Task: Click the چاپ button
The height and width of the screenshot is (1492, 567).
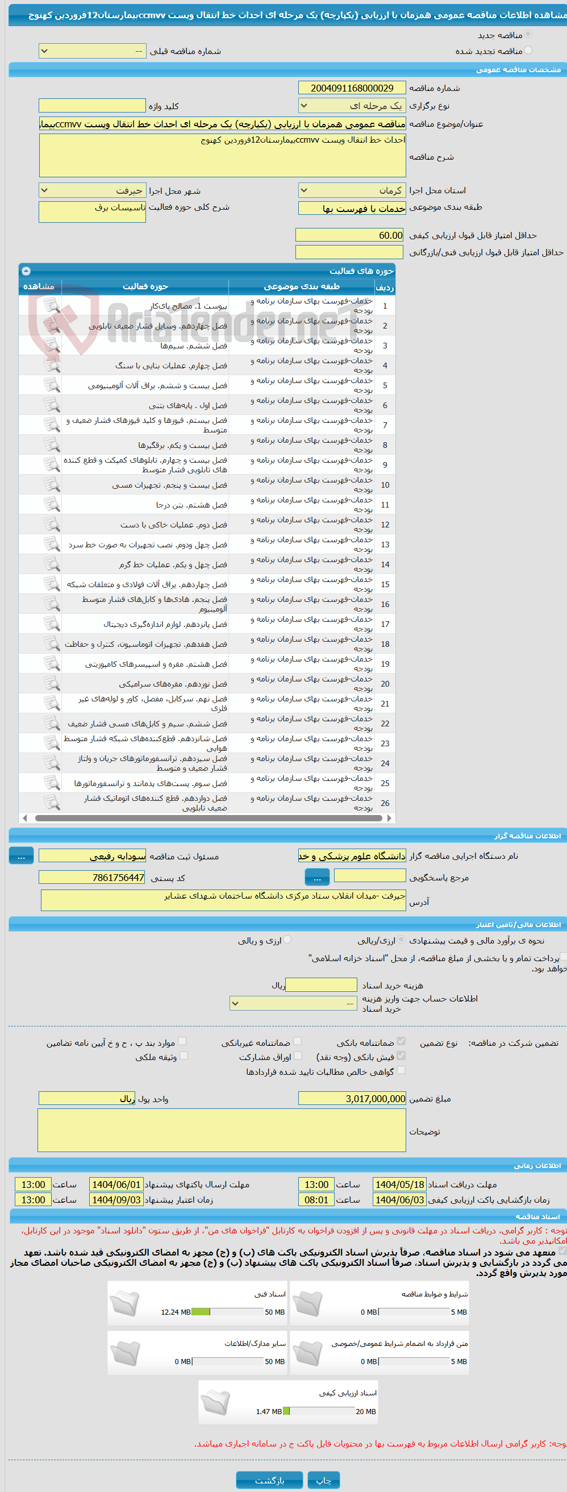Action: click(323, 1480)
